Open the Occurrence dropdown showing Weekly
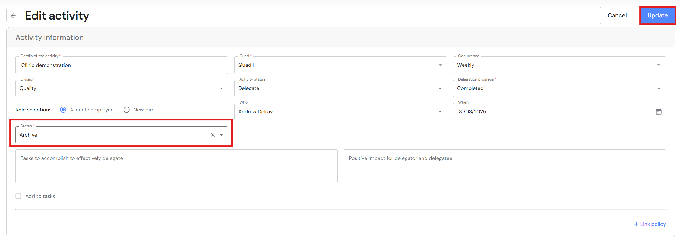 [659, 65]
